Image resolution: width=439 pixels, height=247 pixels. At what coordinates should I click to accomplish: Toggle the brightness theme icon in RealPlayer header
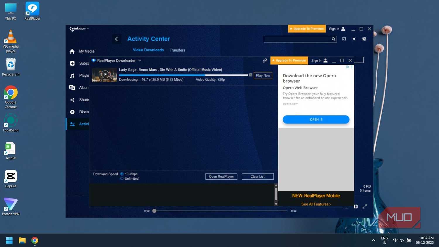[354, 39]
